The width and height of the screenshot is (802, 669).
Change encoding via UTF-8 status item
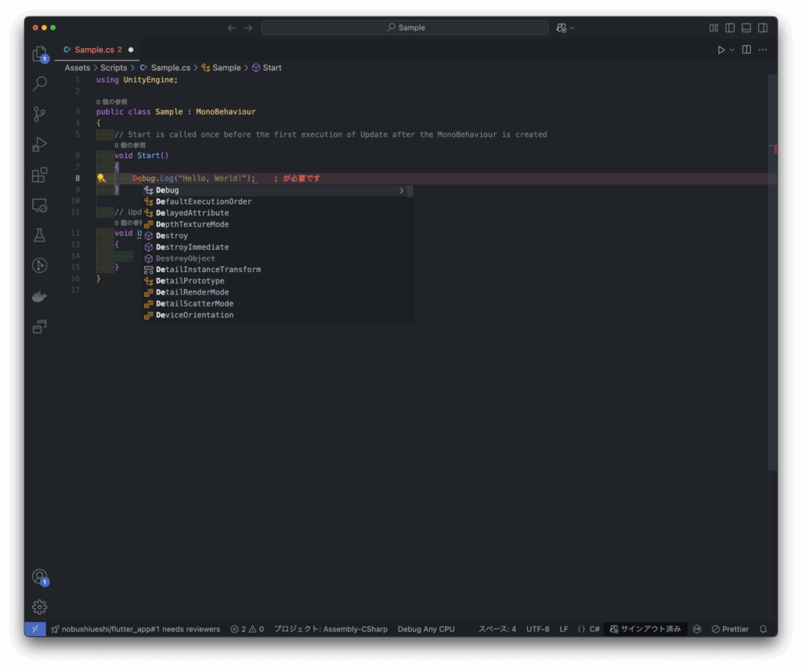click(537, 629)
